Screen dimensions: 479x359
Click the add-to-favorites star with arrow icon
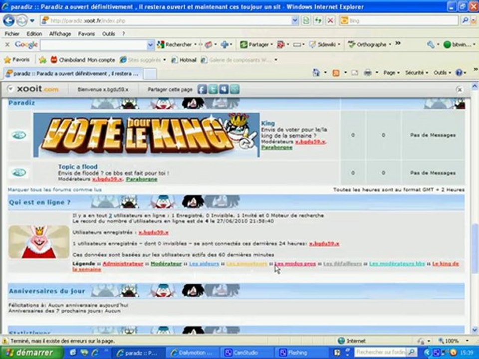click(x=42, y=60)
